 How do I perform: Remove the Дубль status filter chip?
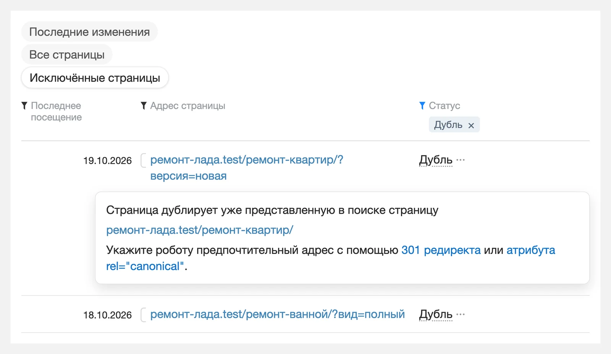pyautogui.click(x=471, y=125)
